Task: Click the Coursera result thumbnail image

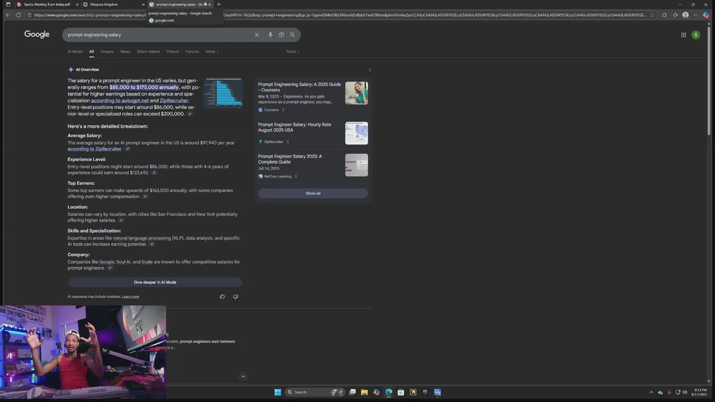Action: click(x=356, y=93)
